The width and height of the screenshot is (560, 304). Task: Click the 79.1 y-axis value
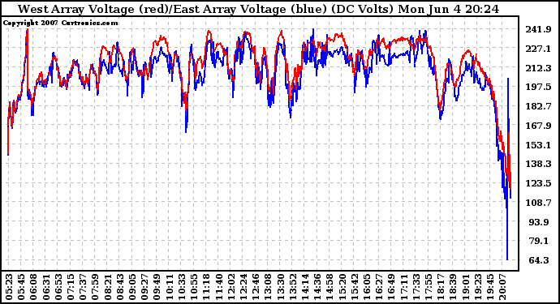pos(539,242)
